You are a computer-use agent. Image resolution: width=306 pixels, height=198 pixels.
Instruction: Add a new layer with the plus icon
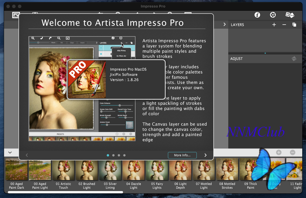click(x=274, y=25)
